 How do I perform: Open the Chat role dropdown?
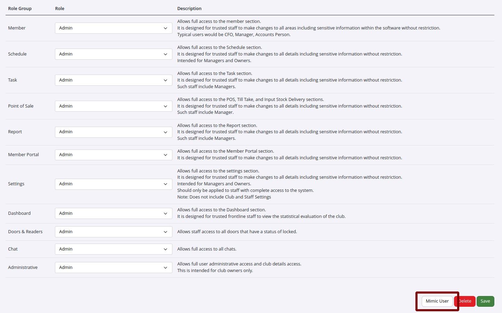(113, 249)
